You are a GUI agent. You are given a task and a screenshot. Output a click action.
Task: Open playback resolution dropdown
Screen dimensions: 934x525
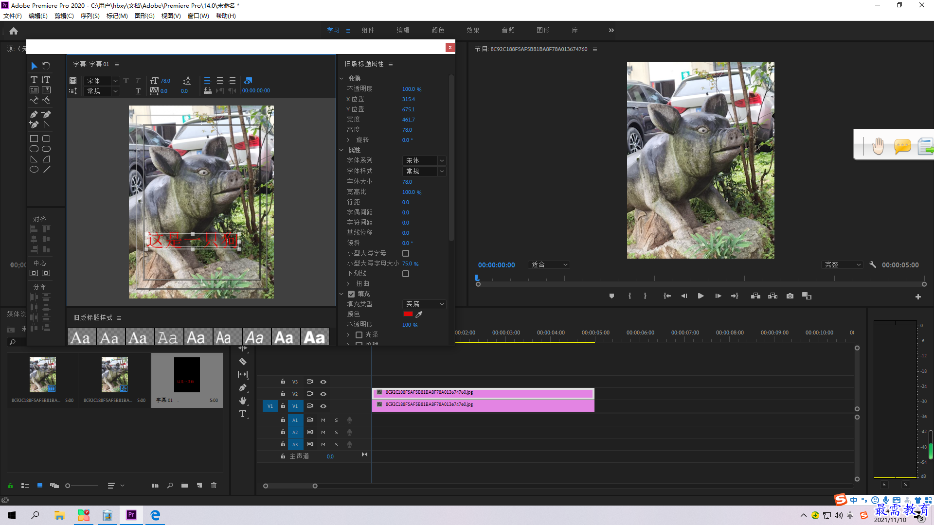pyautogui.click(x=842, y=265)
